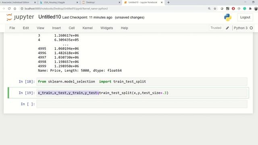
Task: Click the Python 3 kernel name
Action: (241, 28)
